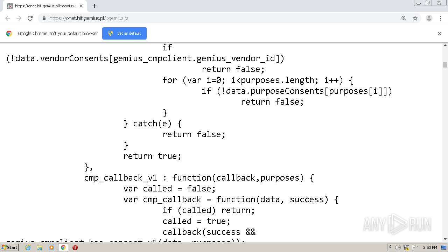
Task: Click the text 'return true;'
Action: coord(152,156)
